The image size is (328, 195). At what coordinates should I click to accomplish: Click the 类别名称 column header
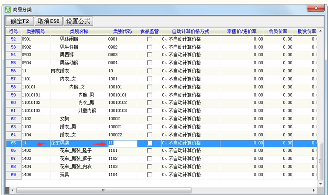tap(79, 32)
